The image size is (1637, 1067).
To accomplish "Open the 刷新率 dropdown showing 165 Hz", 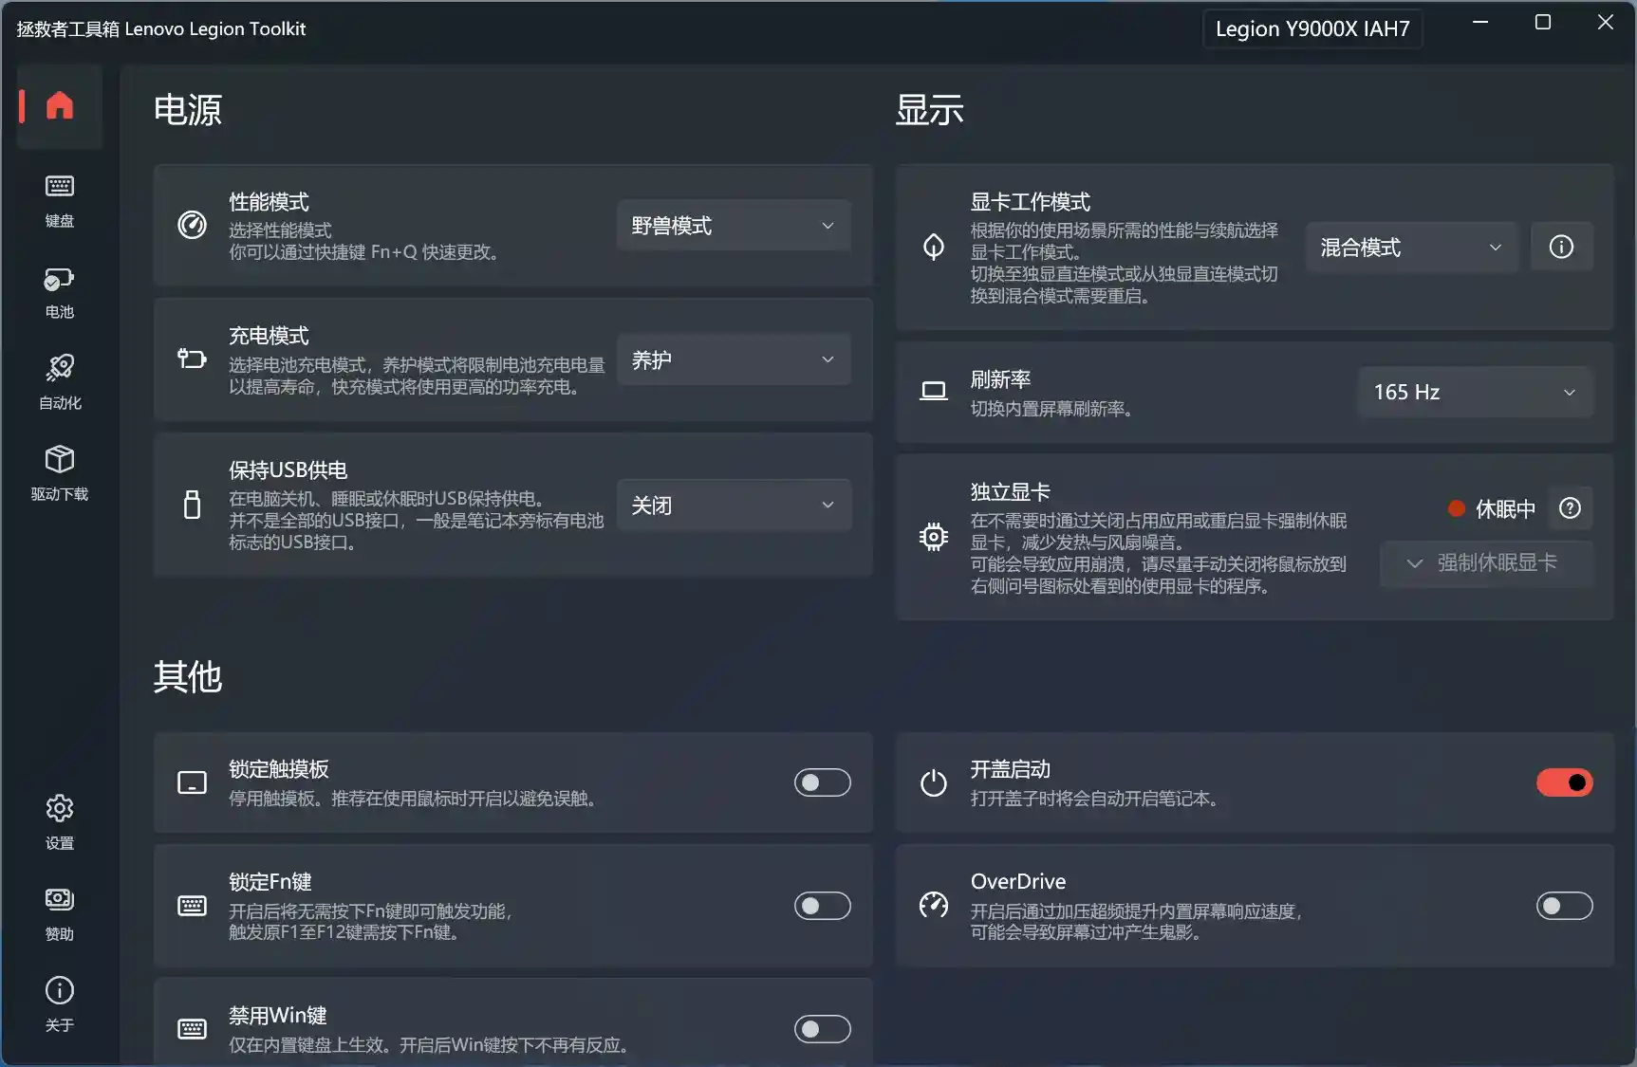I will click(x=1476, y=392).
